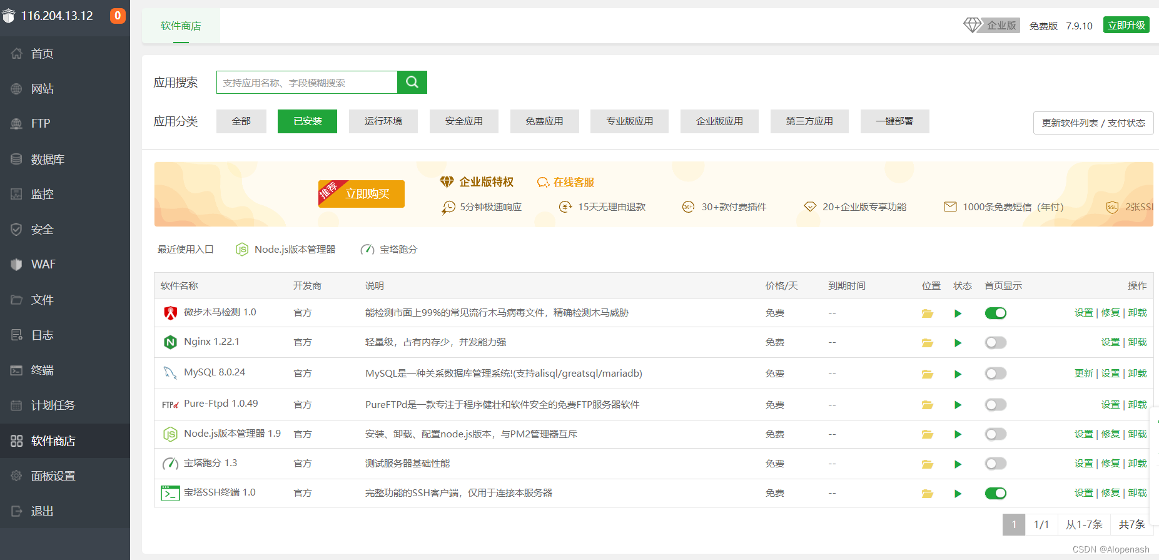Click 修复 link for 宝塔跑分
This screenshot has width=1159, height=560.
pyautogui.click(x=1110, y=464)
